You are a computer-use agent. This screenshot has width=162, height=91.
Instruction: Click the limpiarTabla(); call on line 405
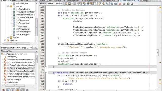68,58
